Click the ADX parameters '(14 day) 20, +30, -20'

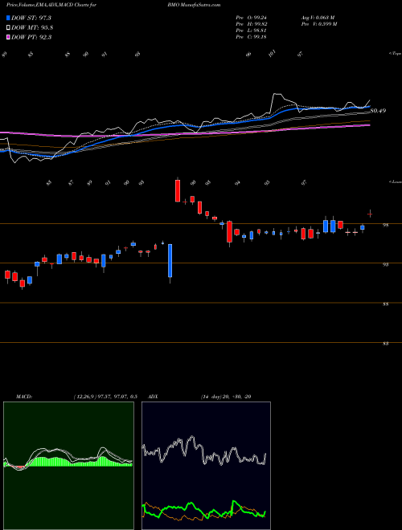[226, 397]
